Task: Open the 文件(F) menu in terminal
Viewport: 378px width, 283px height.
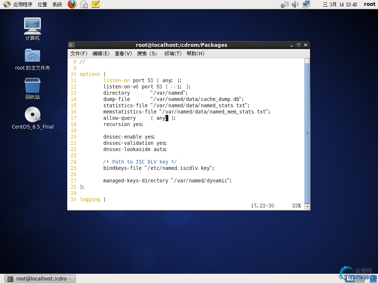Action: click(x=79, y=53)
